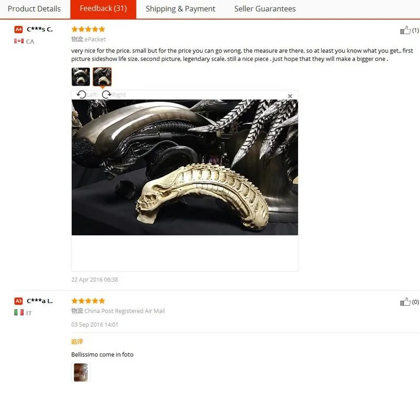420x420 pixels.
Task: Click the five-star rating of second review
Action: point(88,301)
